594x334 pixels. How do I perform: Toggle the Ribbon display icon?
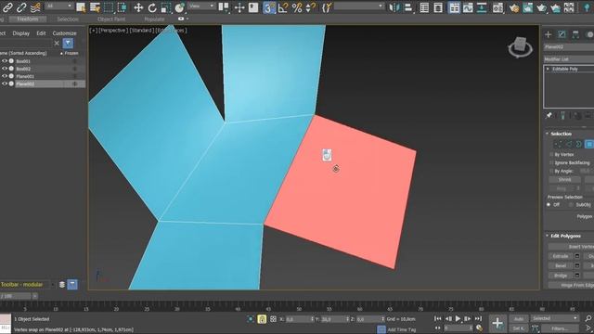(454, 7)
